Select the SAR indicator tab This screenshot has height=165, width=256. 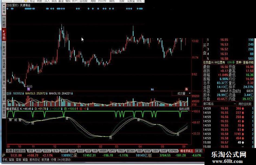[164, 151]
